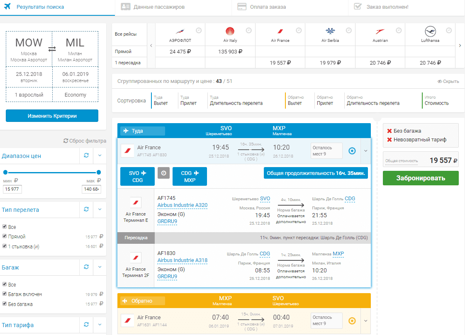465x335 pixels.
Task: Click the green 'Забронировать' button
Action: pos(421,178)
